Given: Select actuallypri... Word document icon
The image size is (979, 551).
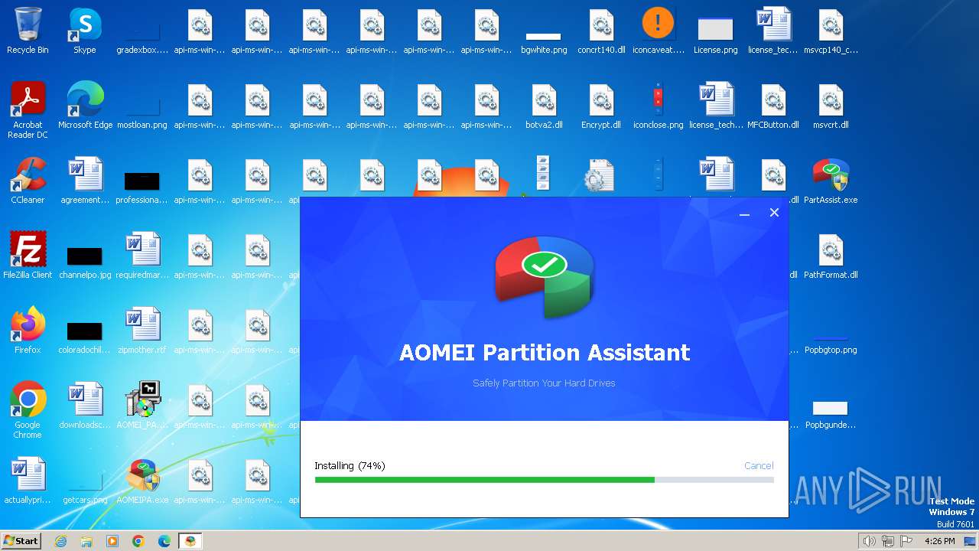Looking at the screenshot, I should (28, 481).
